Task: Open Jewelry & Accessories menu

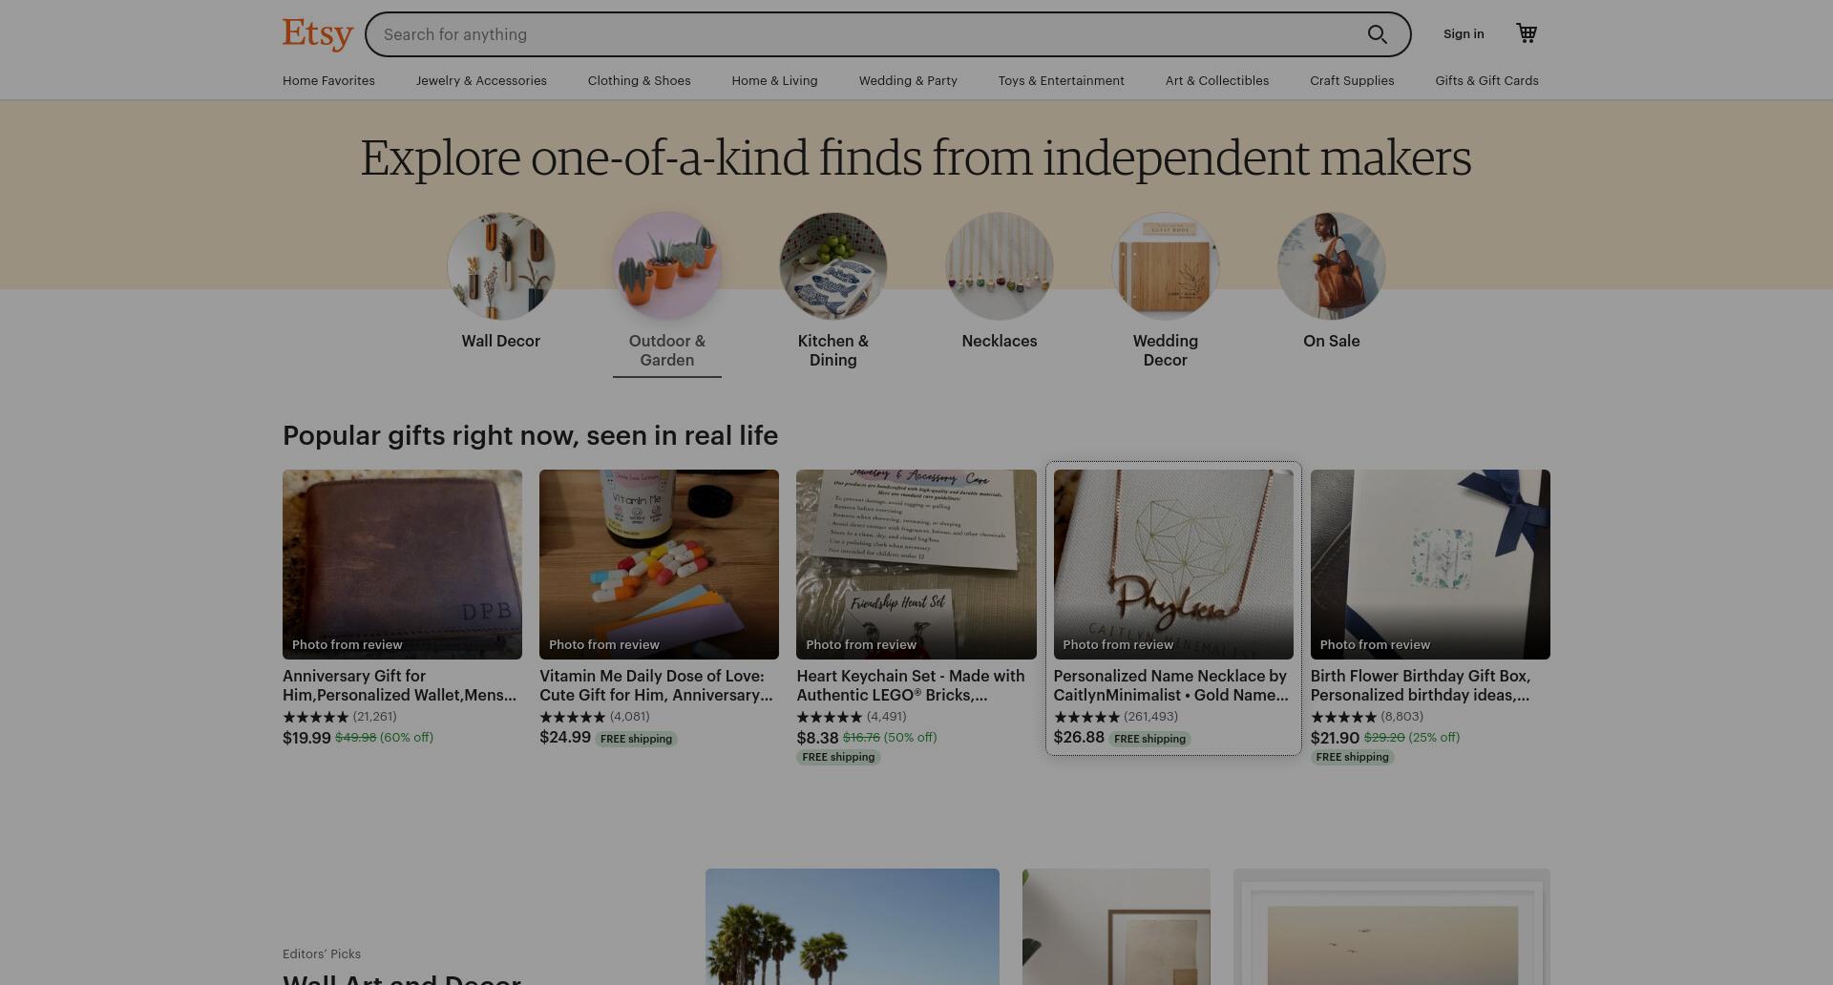Action: (x=481, y=81)
